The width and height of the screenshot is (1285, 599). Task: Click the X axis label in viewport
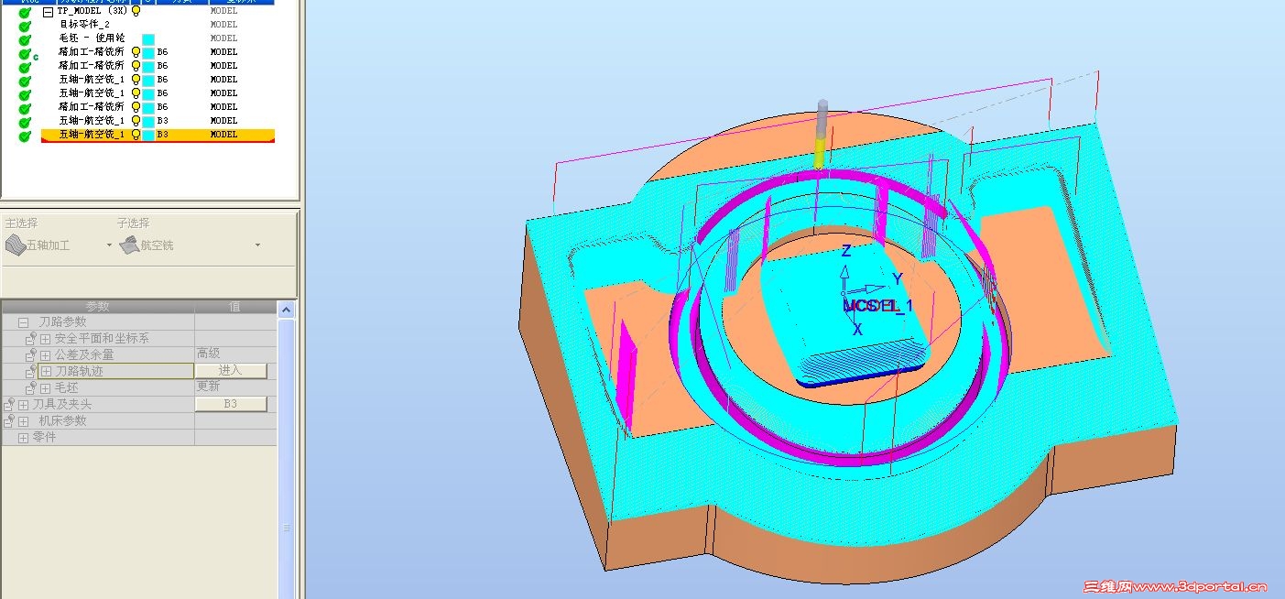857,329
